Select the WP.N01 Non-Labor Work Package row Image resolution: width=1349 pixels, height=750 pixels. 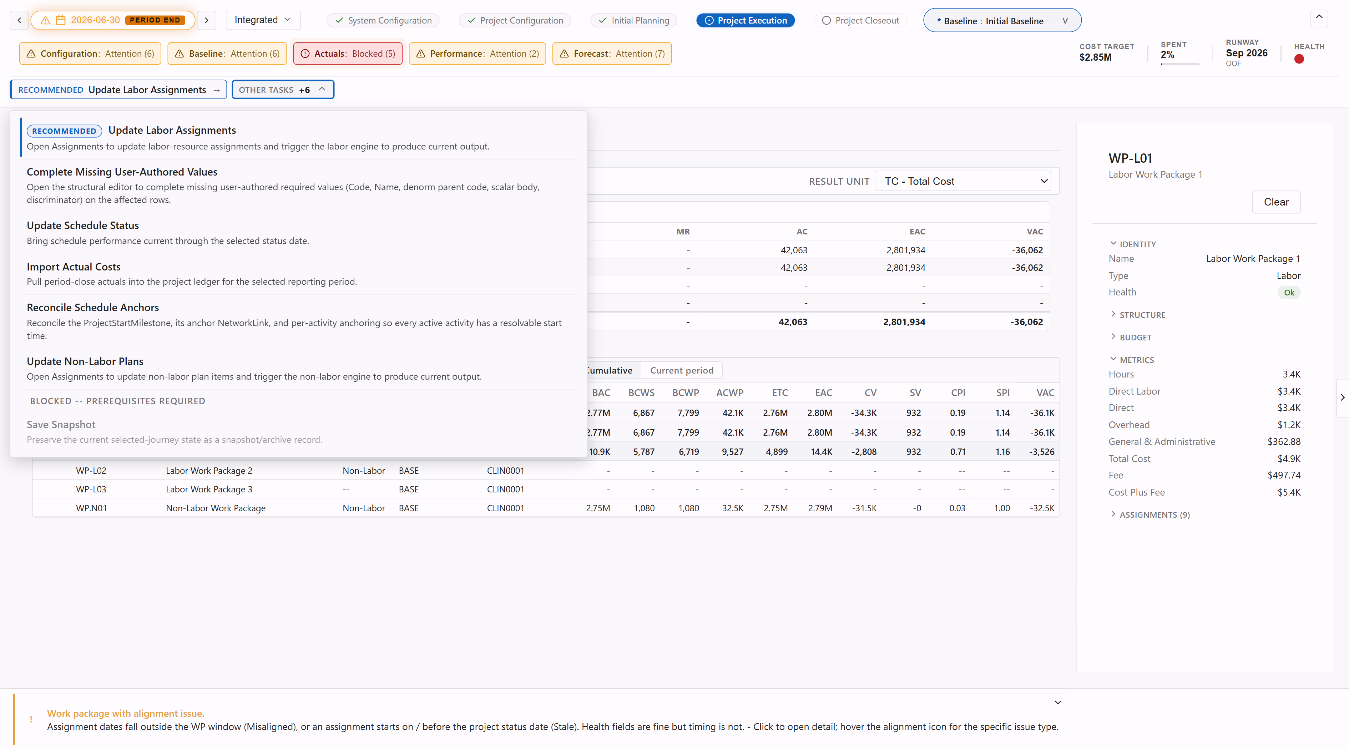tap(546, 508)
